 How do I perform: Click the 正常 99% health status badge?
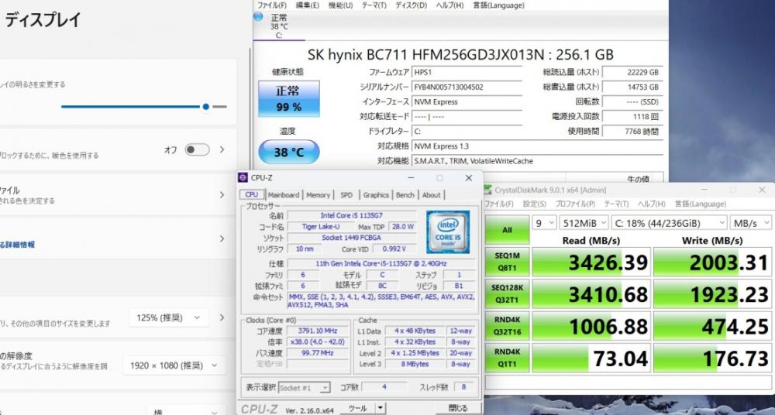coord(288,98)
